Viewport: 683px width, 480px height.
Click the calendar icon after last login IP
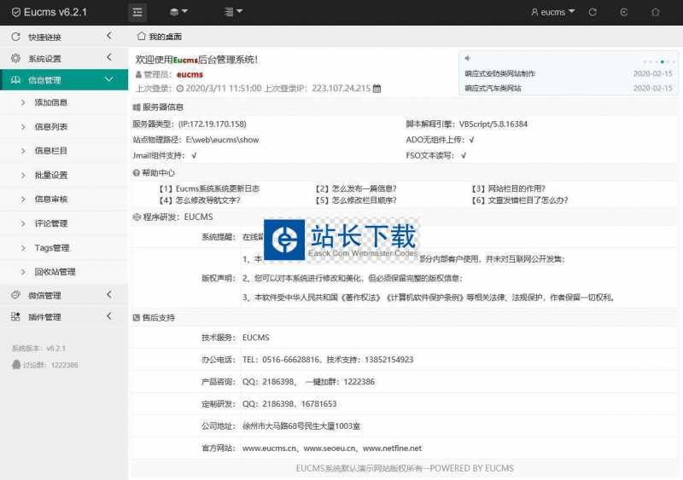(x=377, y=89)
